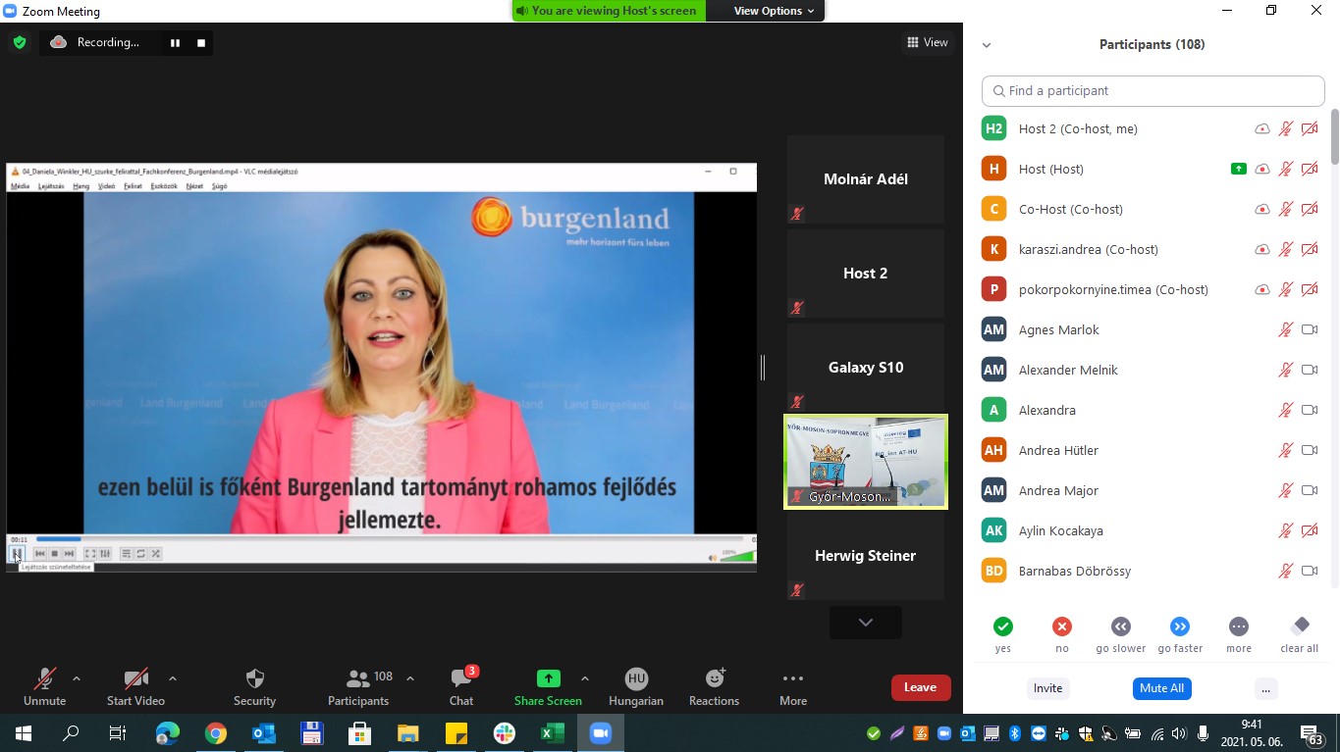
Task: Open audio options arrow next to Unmute
Action: point(77,678)
